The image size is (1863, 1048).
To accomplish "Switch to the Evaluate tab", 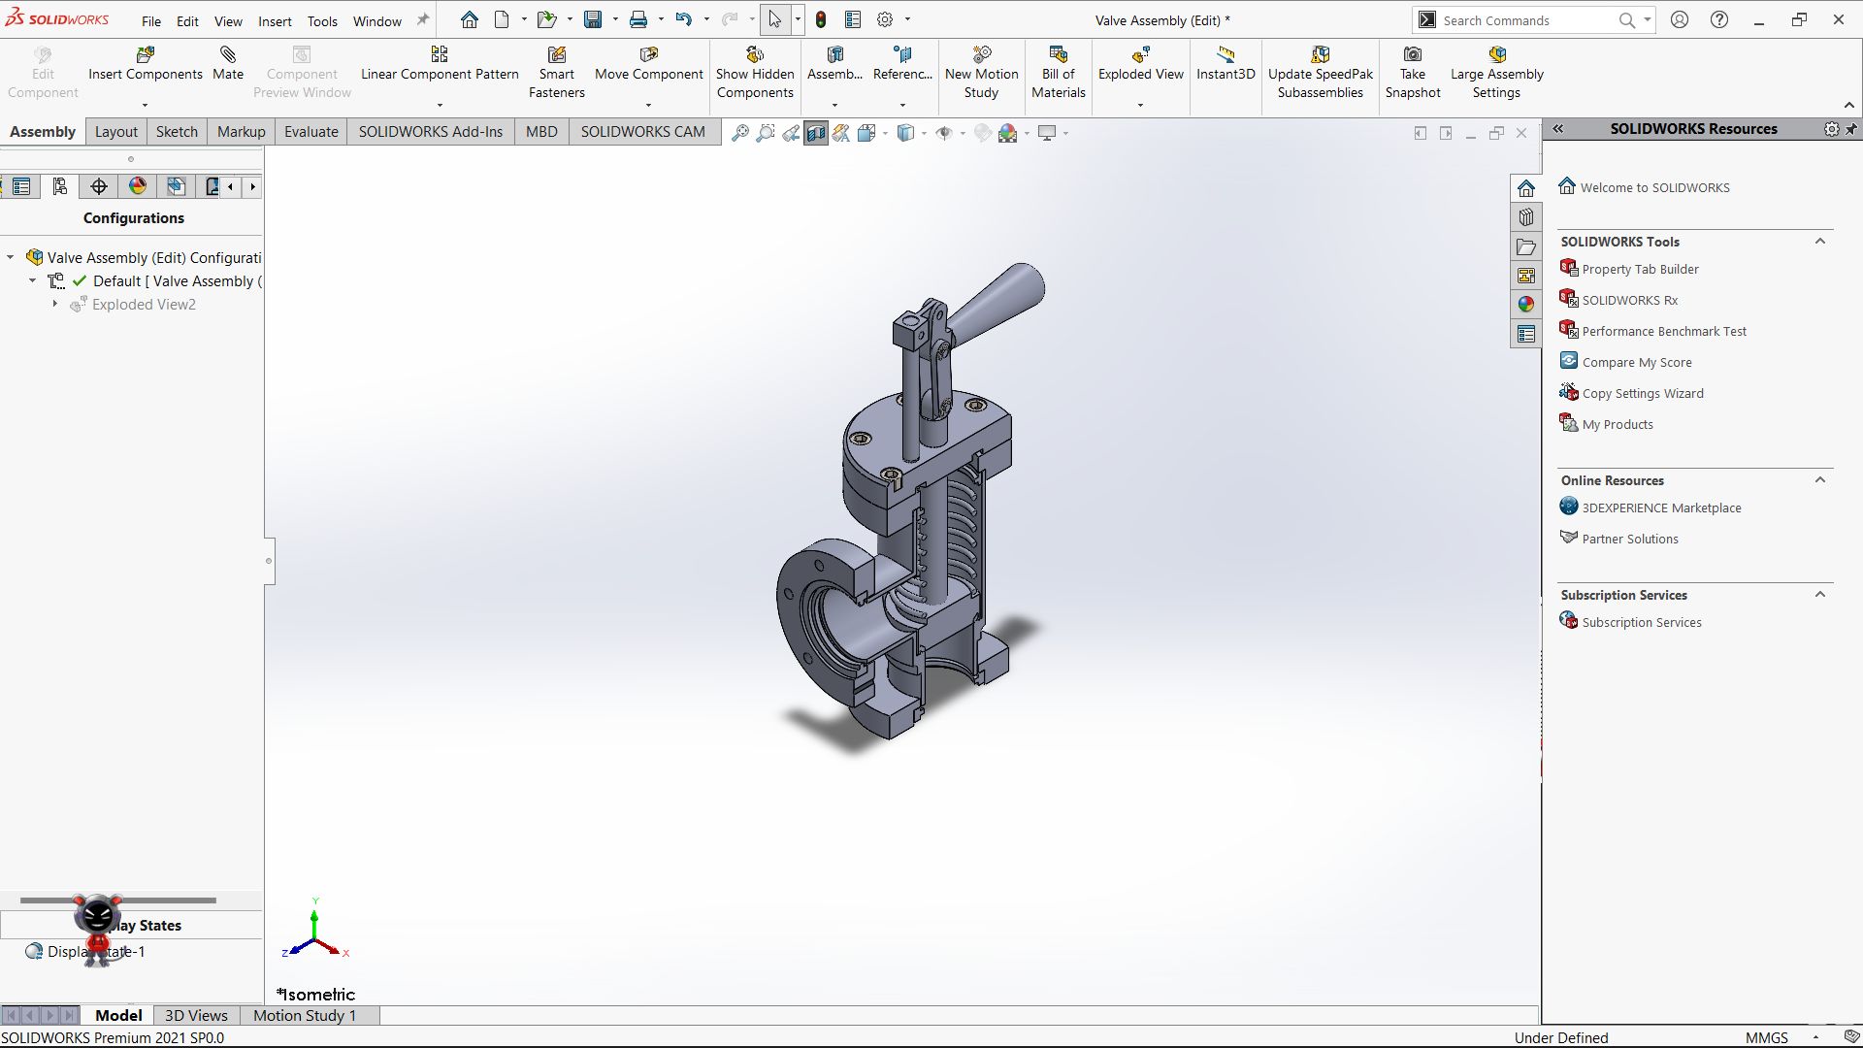I will 310,132.
